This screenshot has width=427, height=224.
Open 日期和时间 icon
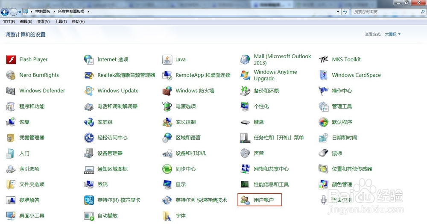tap(324, 138)
